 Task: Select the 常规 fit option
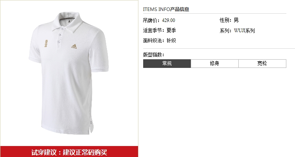pyautogui.click(x=167, y=64)
